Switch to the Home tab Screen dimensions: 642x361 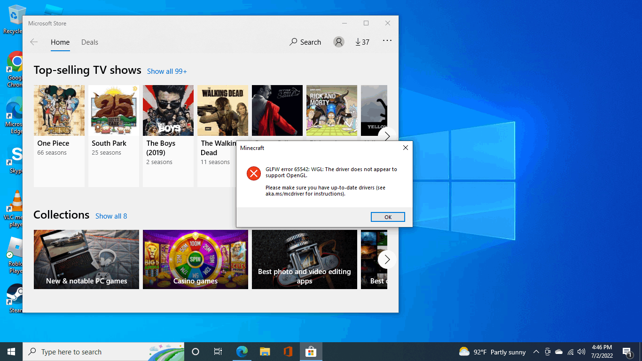tap(60, 42)
